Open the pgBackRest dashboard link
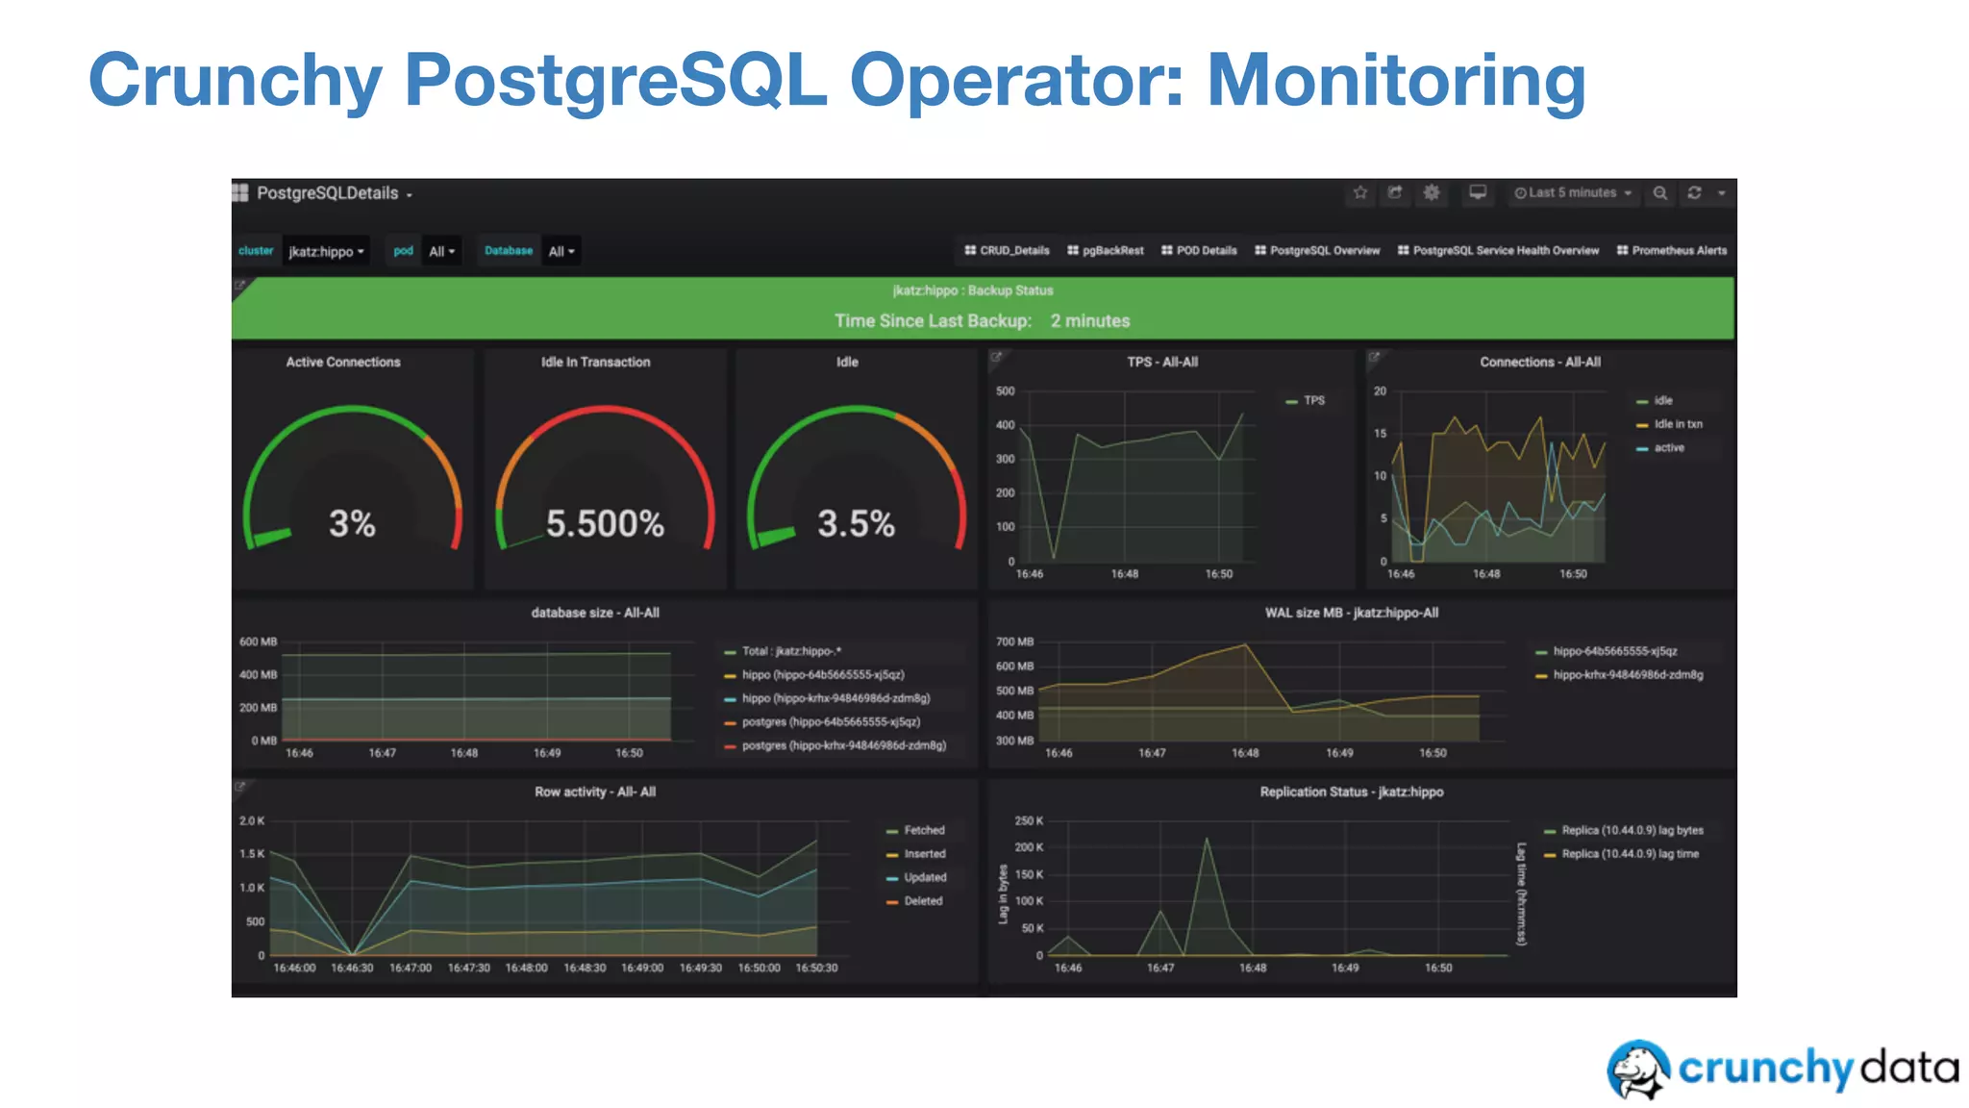Screen dimensions: 1969x1108 [x=1106, y=251]
